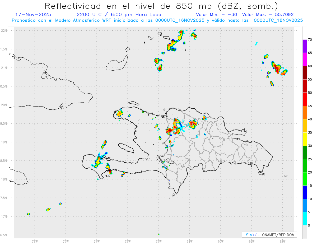
Task: Click the latitude label '22N'
Action: (4, 30)
